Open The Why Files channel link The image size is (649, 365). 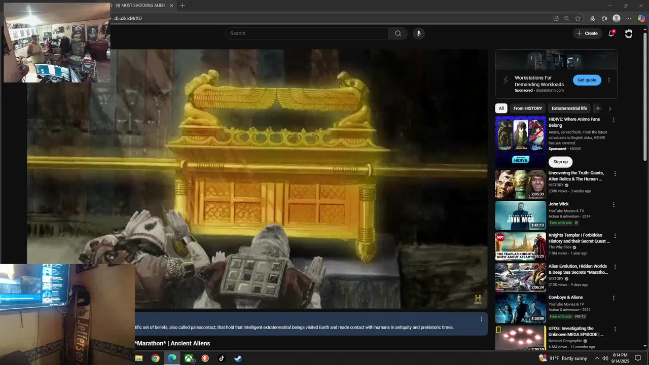click(561, 247)
